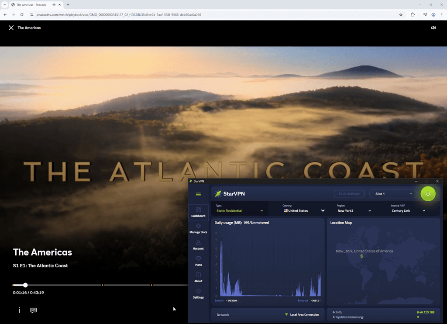The width and height of the screenshot is (447, 324).
Task: Mute the tab using its audio icon
Action: tap(54, 5)
